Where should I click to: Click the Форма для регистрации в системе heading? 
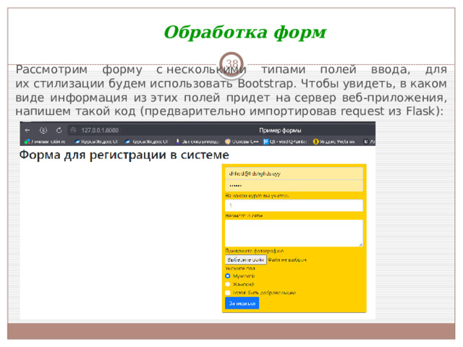click(124, 155)
